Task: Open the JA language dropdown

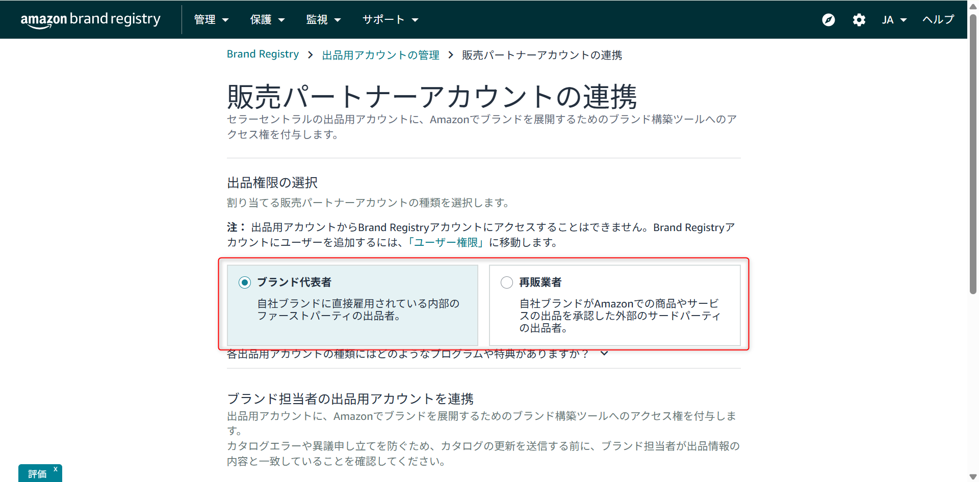Action: [894, 20]
